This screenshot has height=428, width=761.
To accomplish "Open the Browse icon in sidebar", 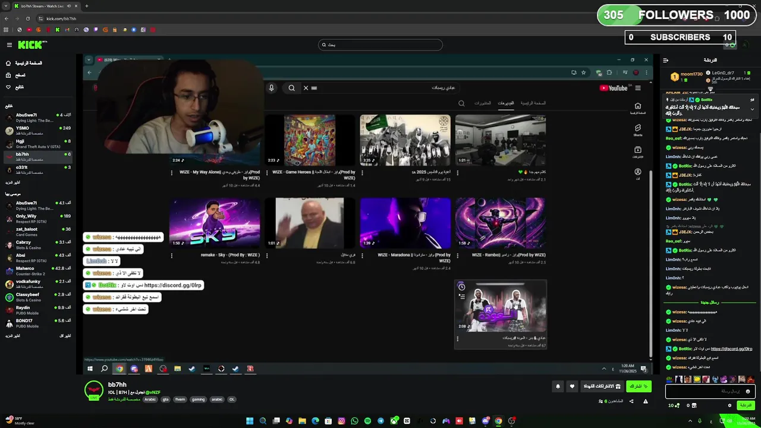I will (8, 75).
